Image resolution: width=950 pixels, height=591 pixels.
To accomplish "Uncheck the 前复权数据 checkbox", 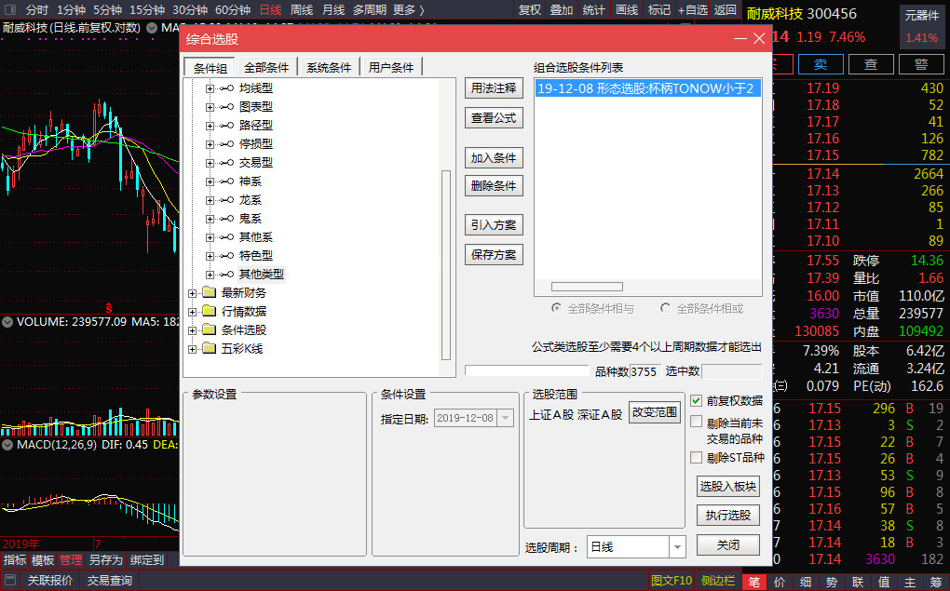I will pyautogui.click(x=696, y=401).
